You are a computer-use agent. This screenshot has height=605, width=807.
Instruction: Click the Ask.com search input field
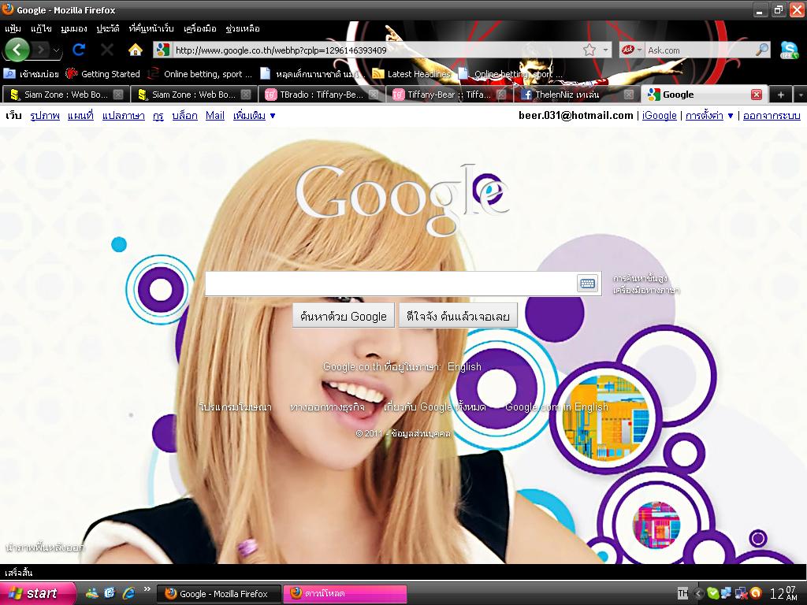tap(698, 50)
